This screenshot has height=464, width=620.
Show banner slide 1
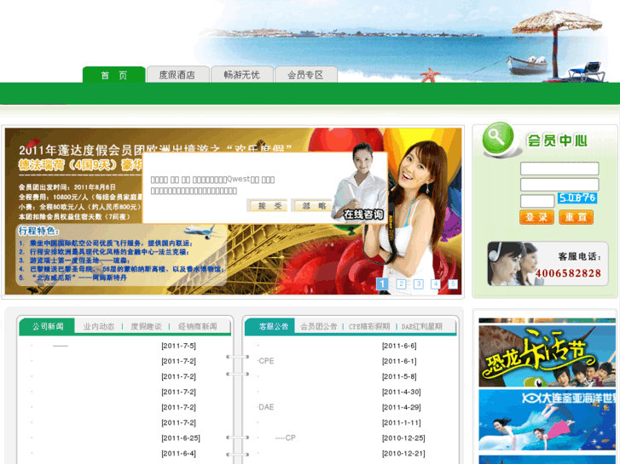point(382,284)
